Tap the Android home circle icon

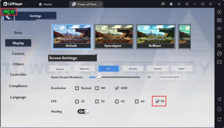(x=219, y=110)
